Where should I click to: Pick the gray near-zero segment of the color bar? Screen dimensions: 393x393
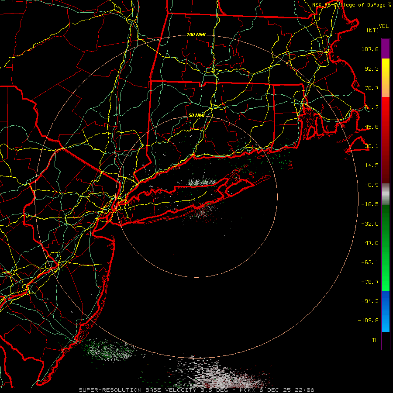point(386,194)
